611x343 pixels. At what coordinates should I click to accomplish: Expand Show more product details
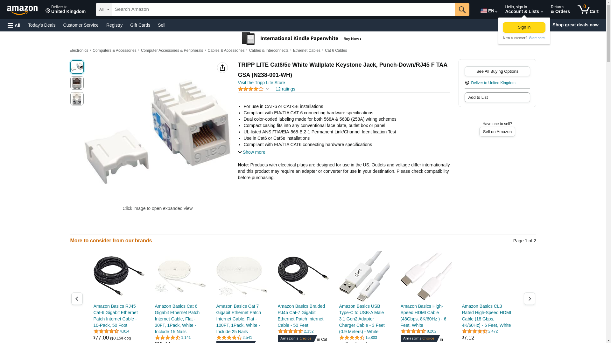pyautogui.click(x=252, y=152)
